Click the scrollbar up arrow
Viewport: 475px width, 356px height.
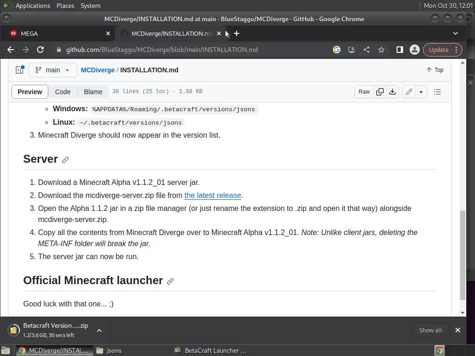(462, 63)
